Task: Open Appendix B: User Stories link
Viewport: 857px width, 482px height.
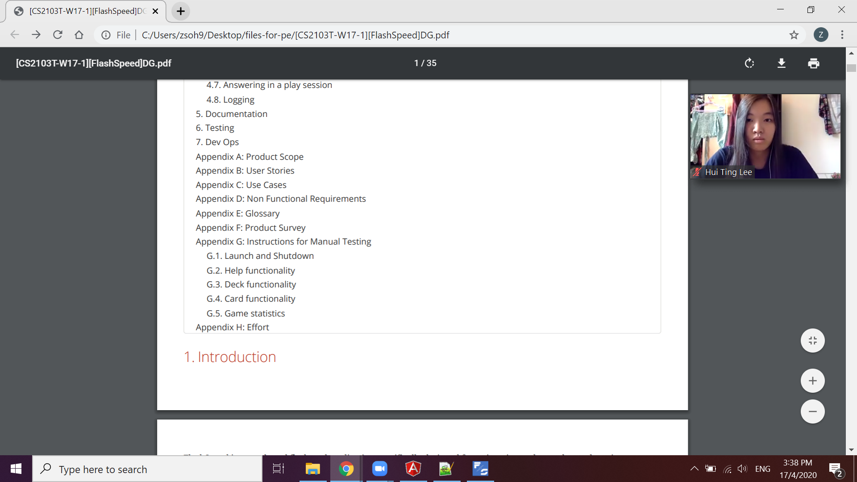Action: click(x=245, y=170)
